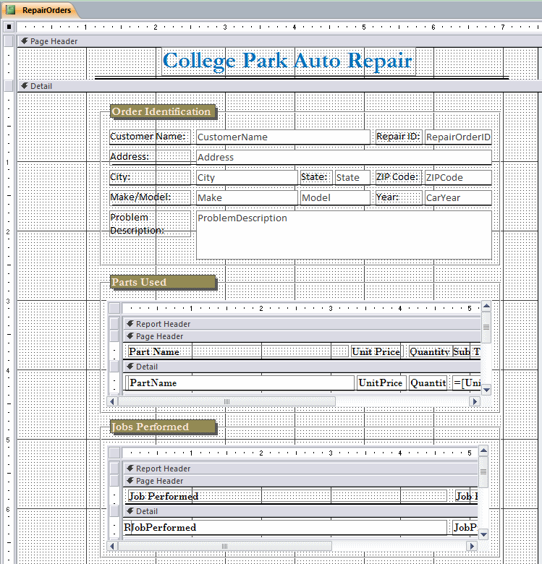This screenshot has height=564, width=542.
Task: Click the RepairOrders tab report icon
Action: [11, 10]
